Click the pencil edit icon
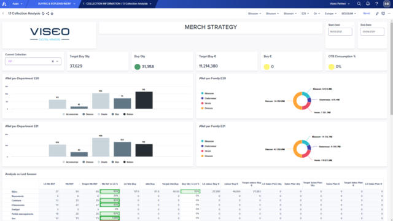Image resolution: width=393 pixels, height=221 pixels. point(377,14)
